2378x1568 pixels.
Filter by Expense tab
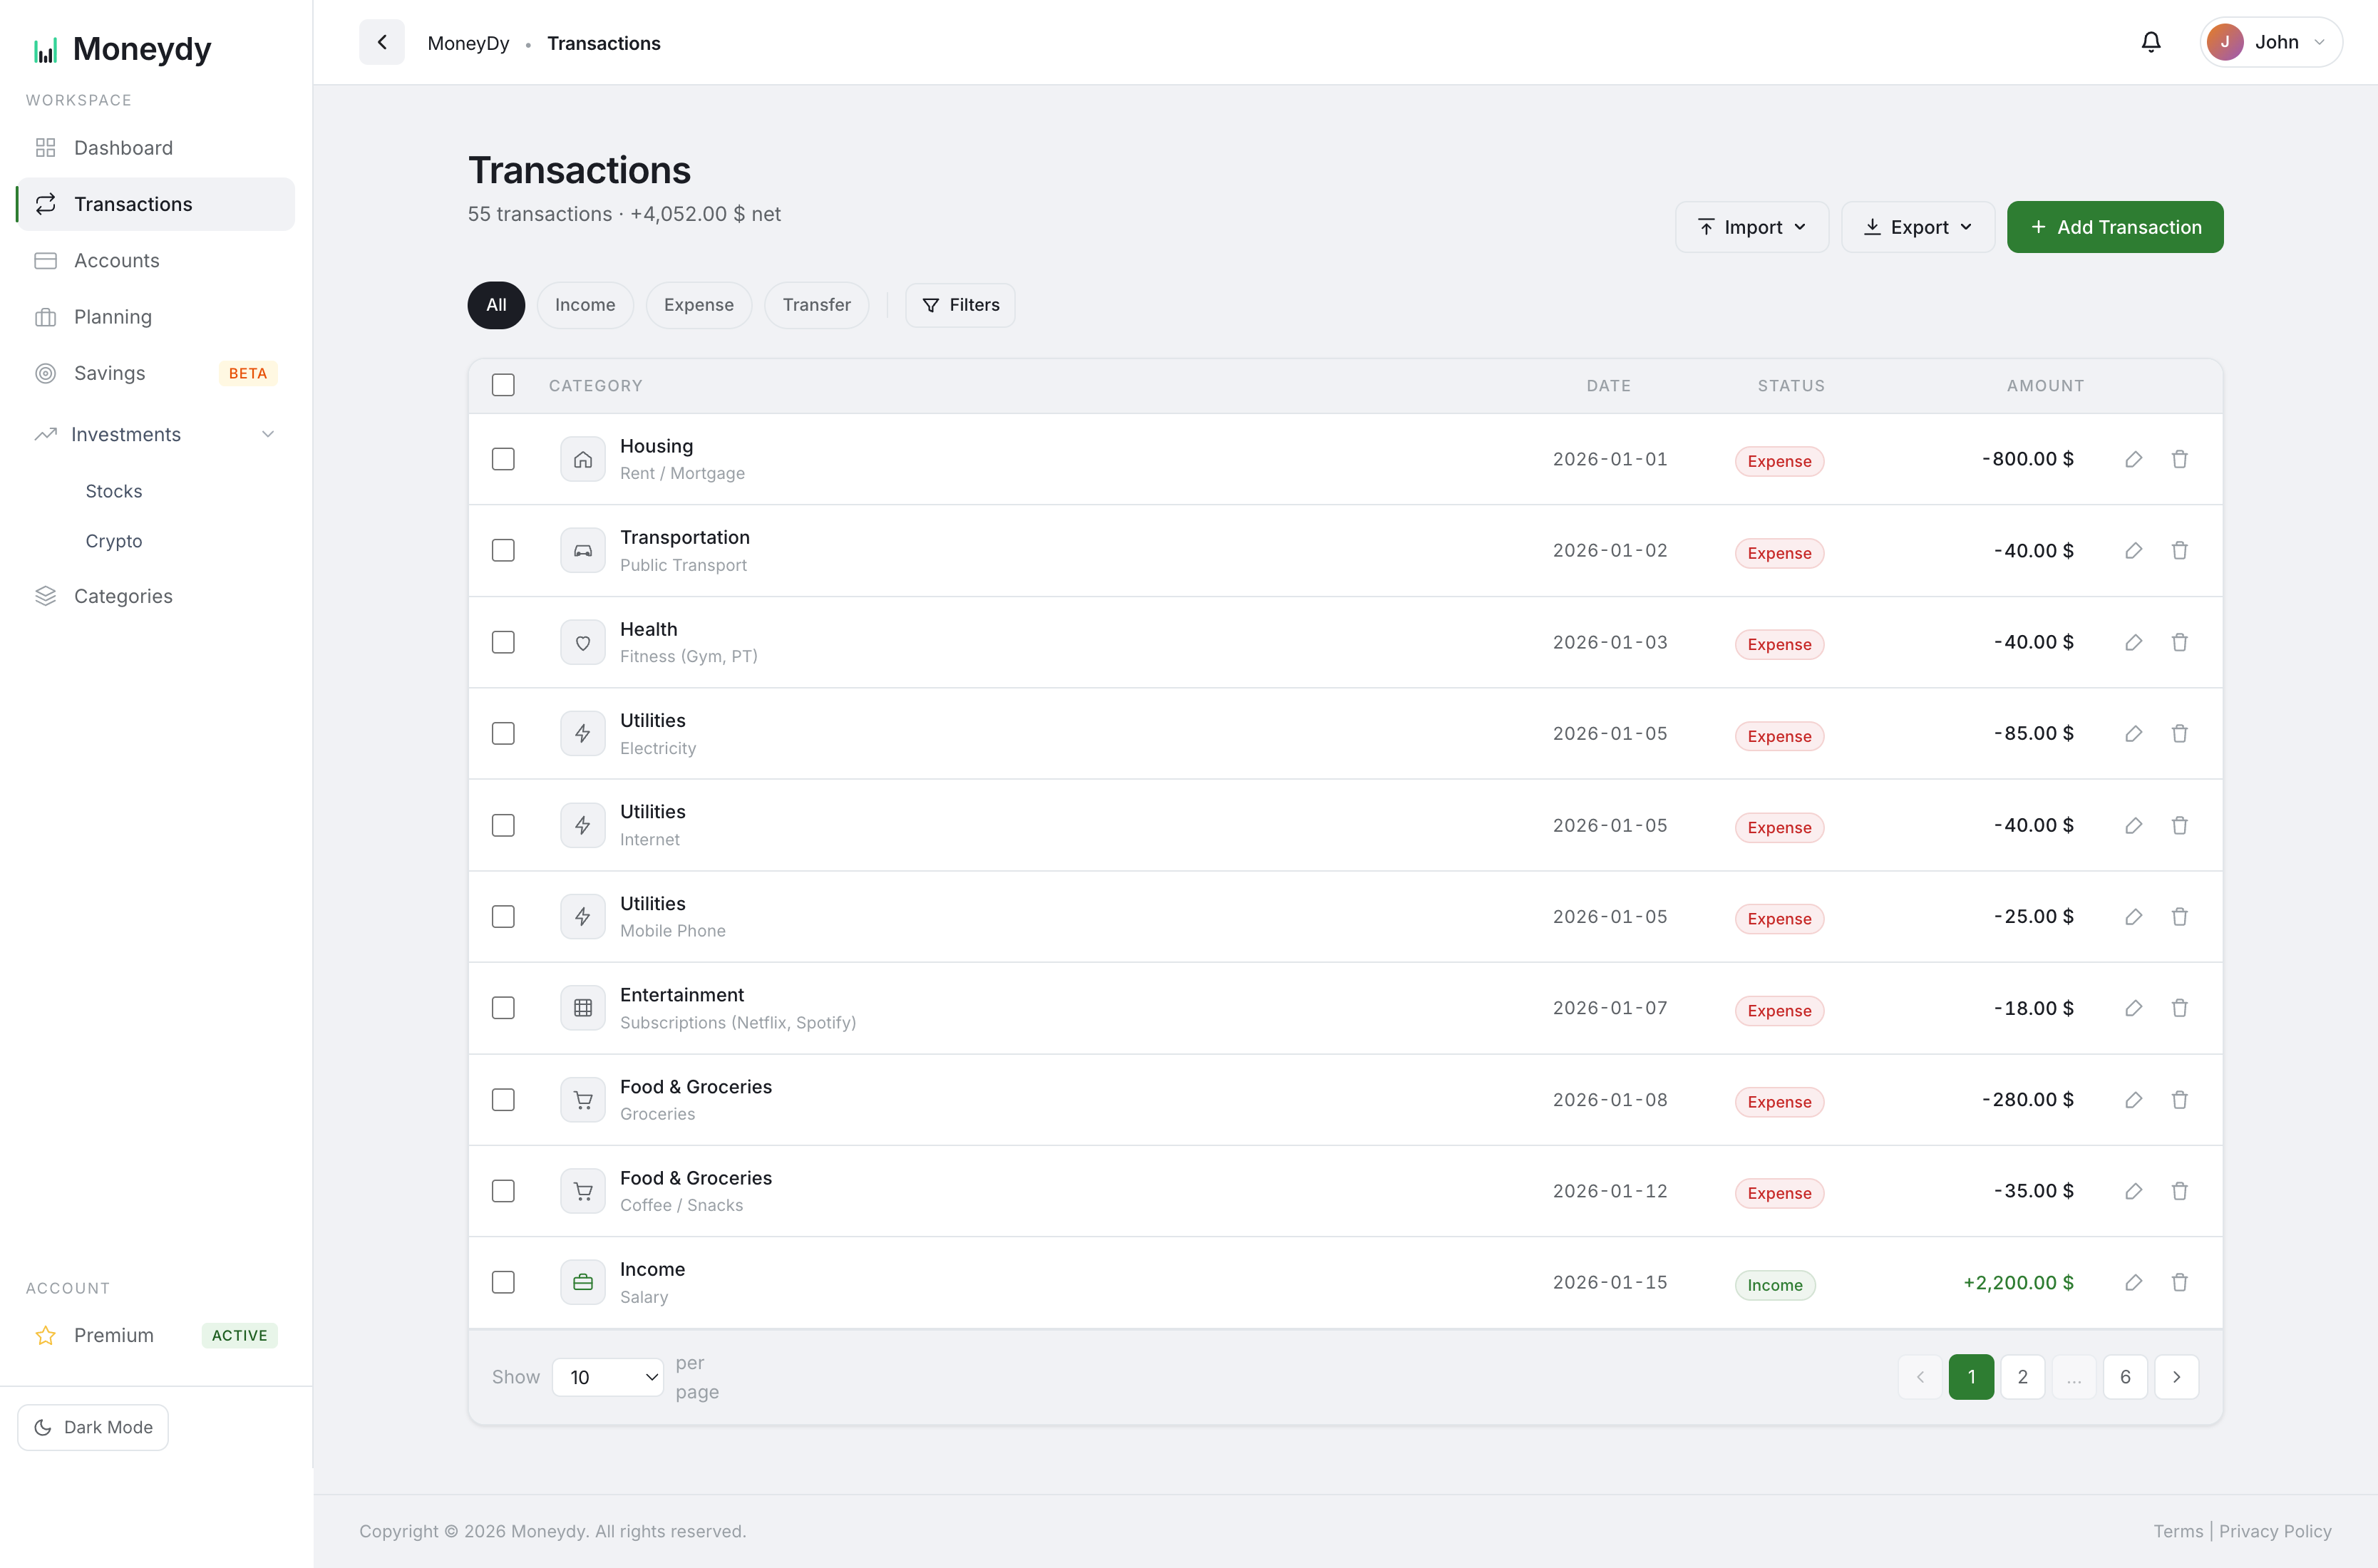pyautogui.click(x=699, y=305)
